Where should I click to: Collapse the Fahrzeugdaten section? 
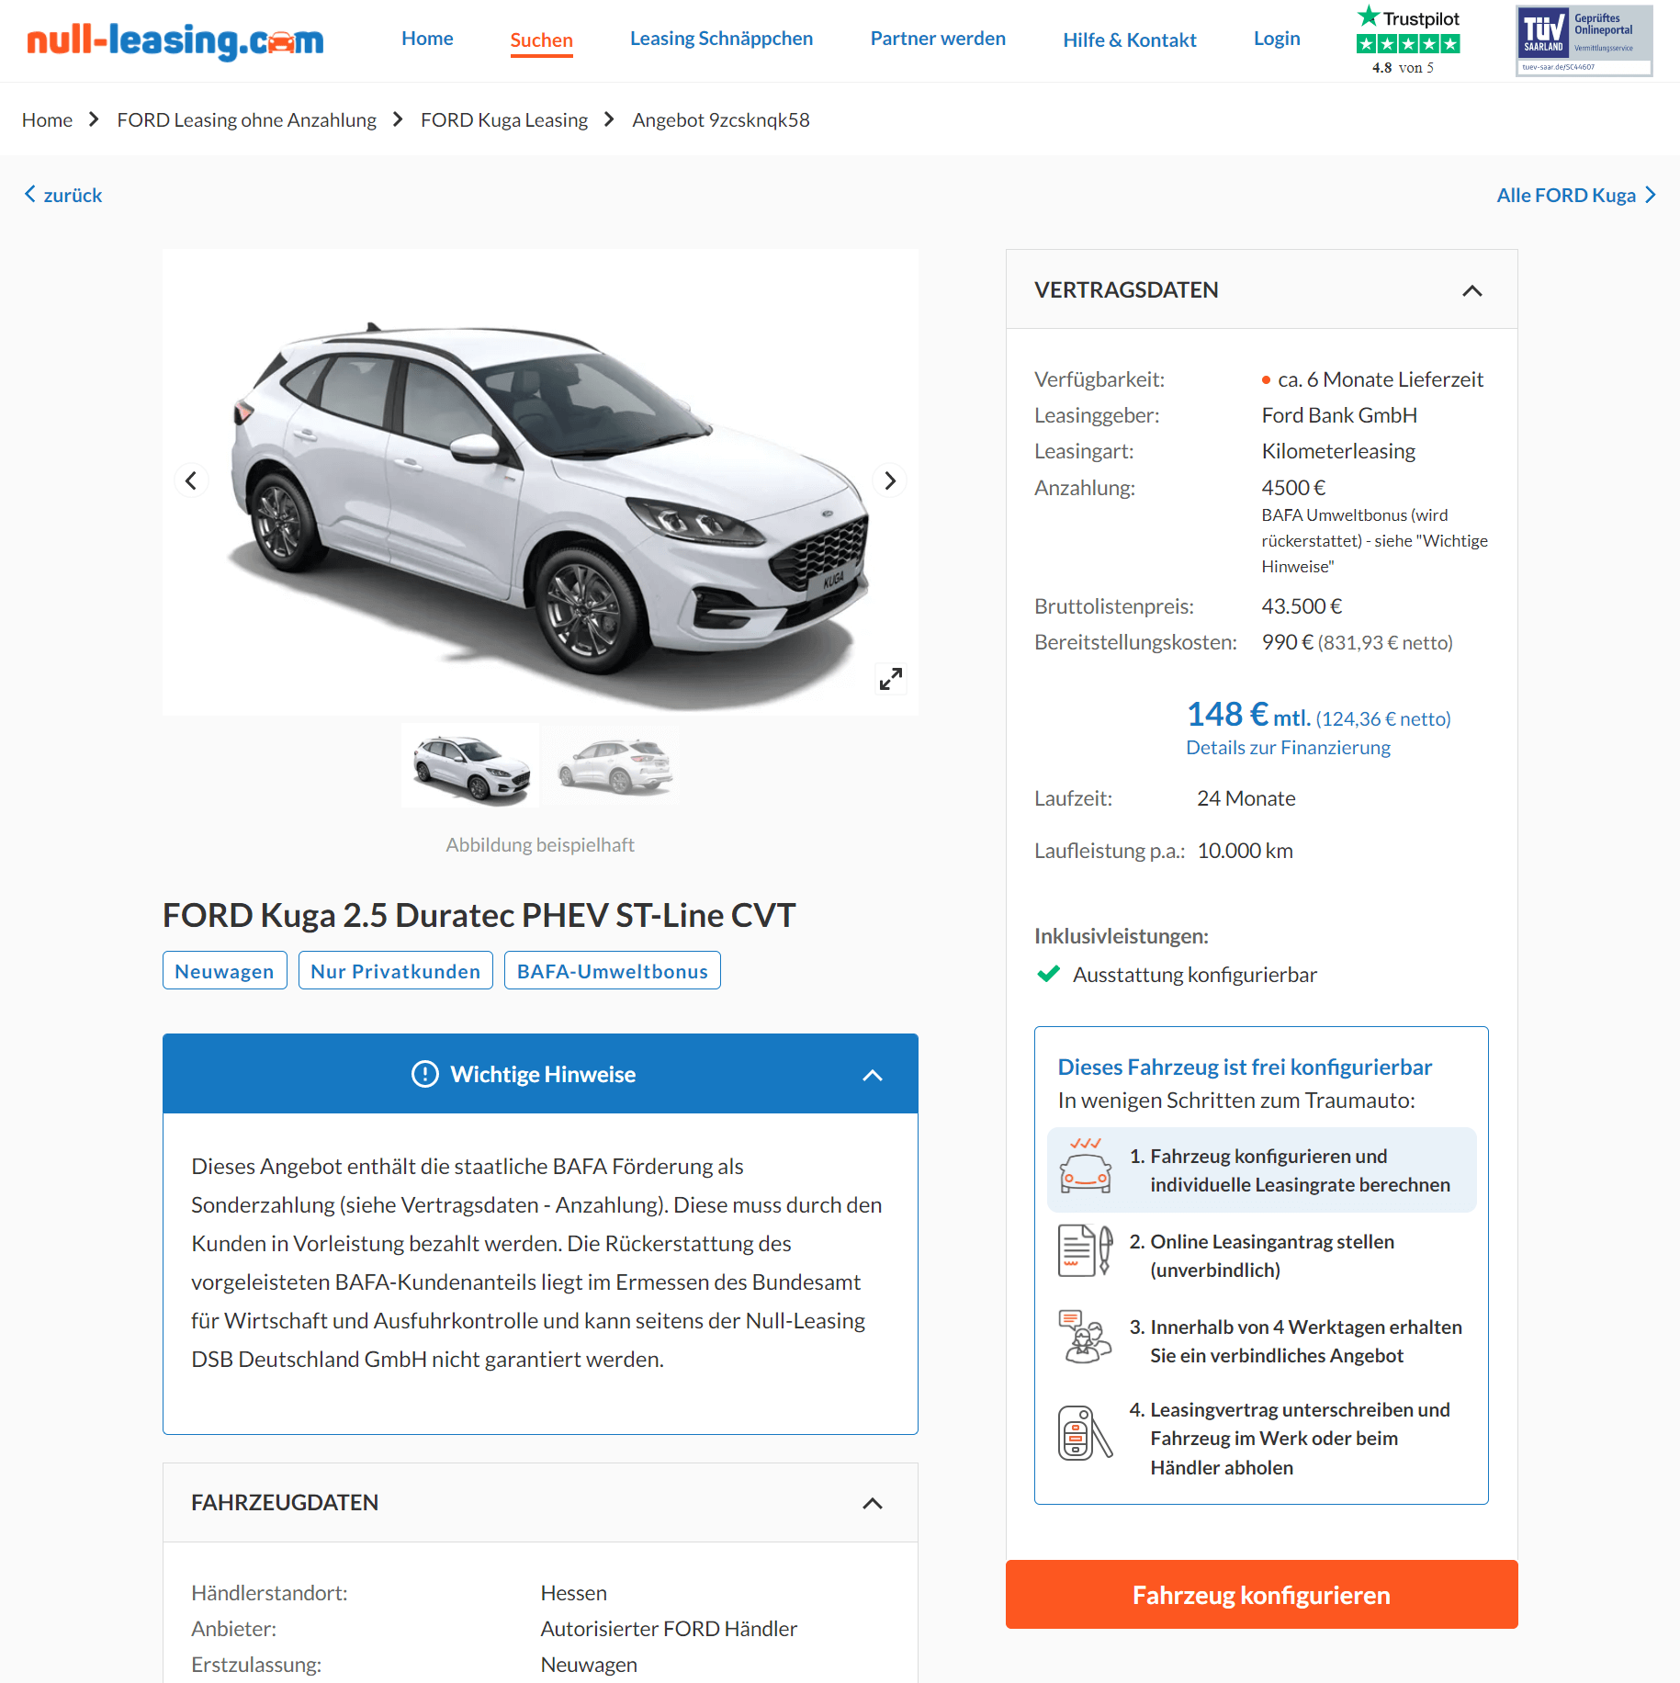(x=872, y=1503)
